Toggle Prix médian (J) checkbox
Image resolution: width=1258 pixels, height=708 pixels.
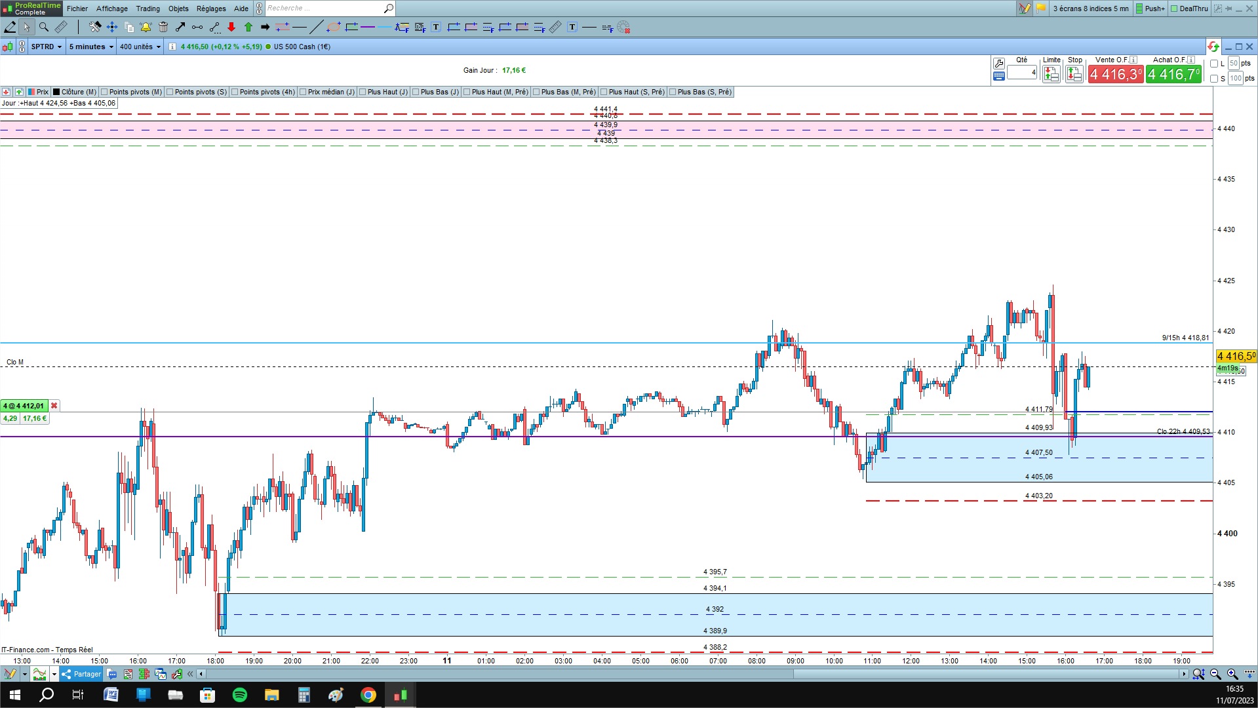point(303,92)
